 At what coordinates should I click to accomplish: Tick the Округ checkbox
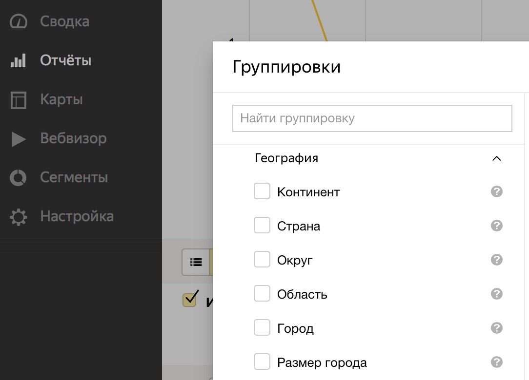click(262, 259)
